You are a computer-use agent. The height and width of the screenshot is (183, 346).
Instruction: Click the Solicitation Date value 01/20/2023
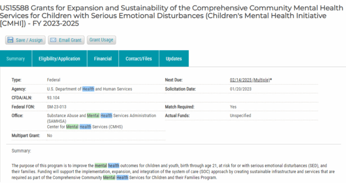tap(241, 89)
